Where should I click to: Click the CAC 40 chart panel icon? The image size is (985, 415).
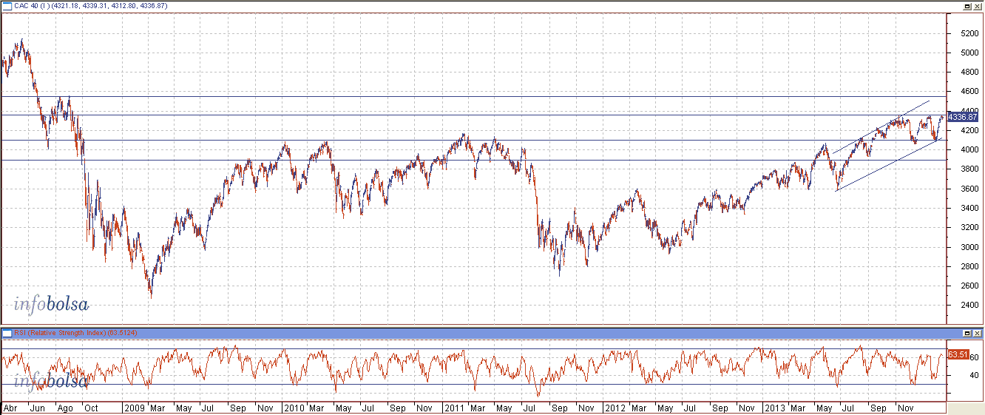7,6
